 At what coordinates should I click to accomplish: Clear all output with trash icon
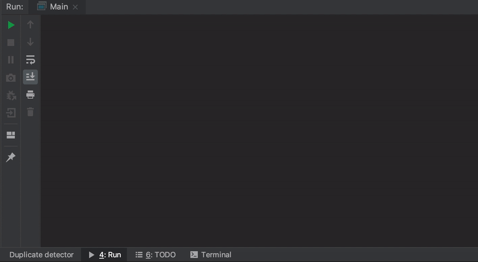(x=30, y=112)
